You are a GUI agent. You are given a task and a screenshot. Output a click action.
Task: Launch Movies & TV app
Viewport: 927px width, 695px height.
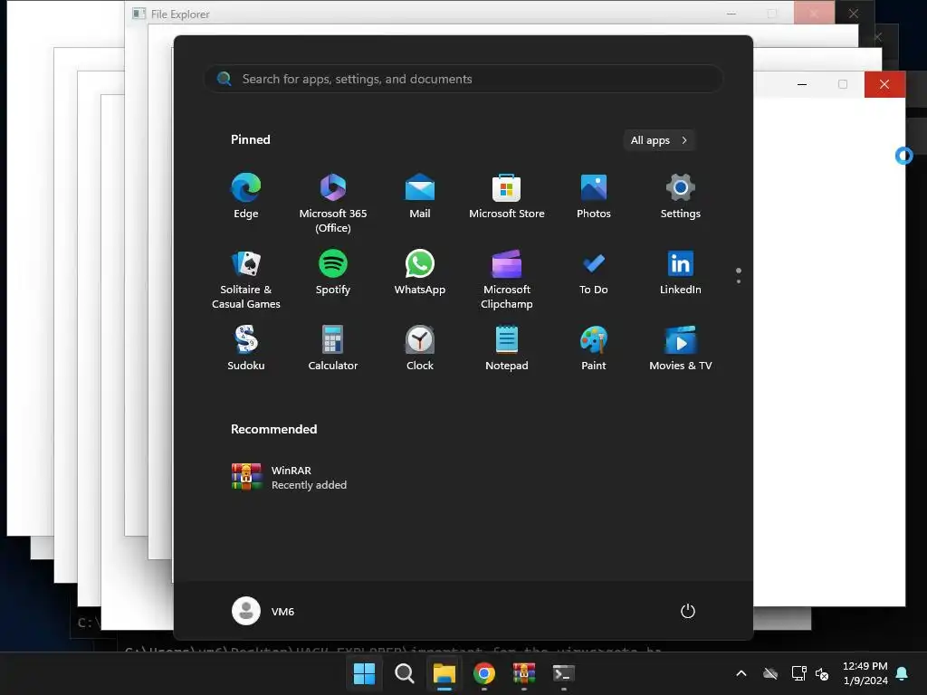[x=681, y=348]
